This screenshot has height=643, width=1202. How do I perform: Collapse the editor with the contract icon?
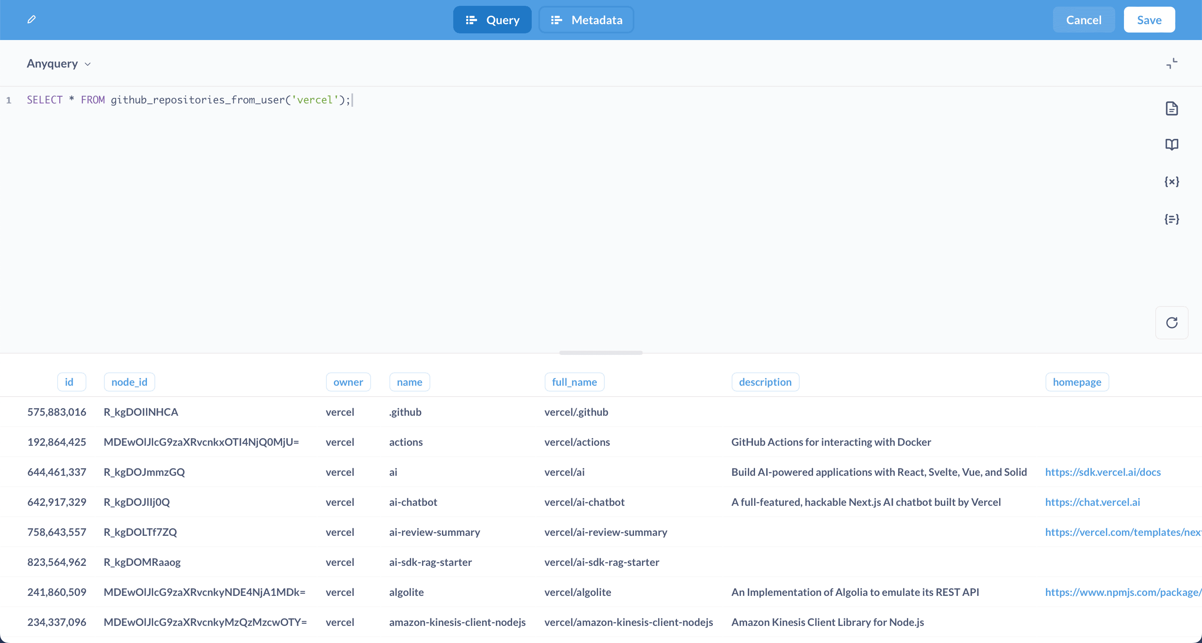click(x=1172, y=63)
